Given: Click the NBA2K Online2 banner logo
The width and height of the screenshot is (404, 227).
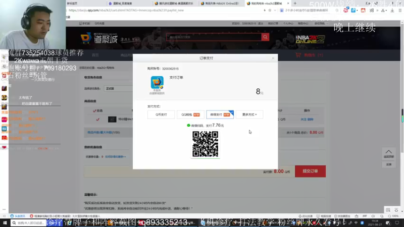Looking at the screenshot, I should click(310, 39).
